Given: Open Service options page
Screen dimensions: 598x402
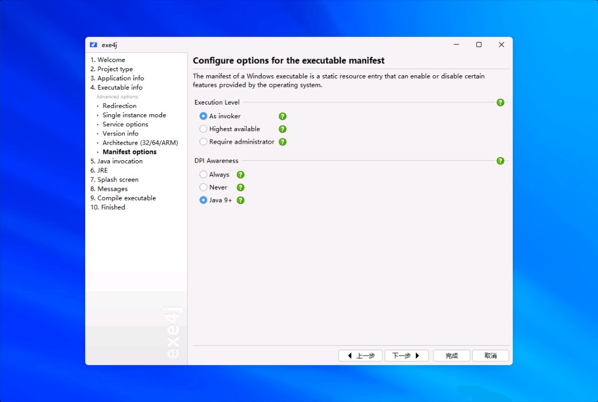Looking at the screenshot, I should [x=125, y=124].
